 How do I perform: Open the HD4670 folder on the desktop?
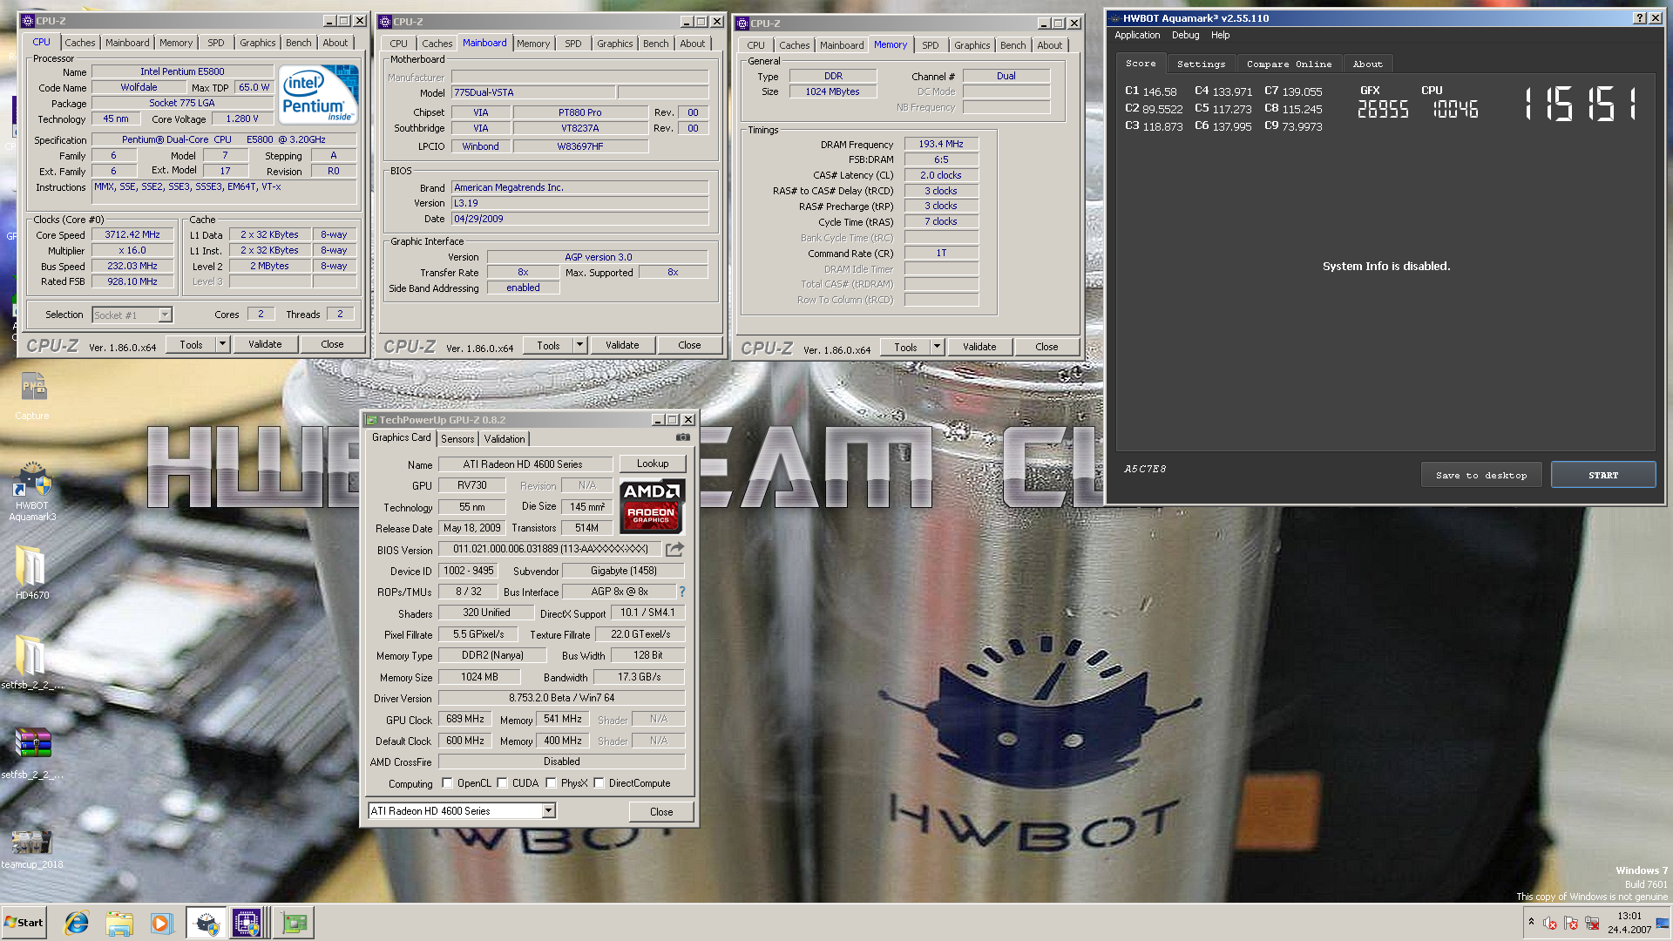[32, 572]
